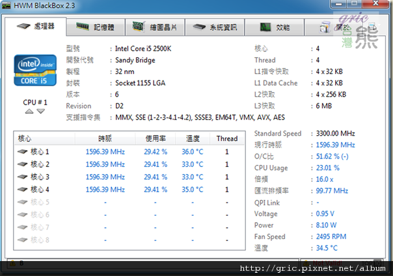This screenshot has height=276, width=393.
Task: Click the bus speed value 99.77 MHz
Action: point(332,191)
